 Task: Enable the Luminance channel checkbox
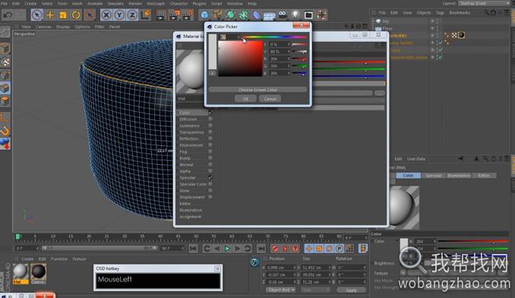pos(210,125)
